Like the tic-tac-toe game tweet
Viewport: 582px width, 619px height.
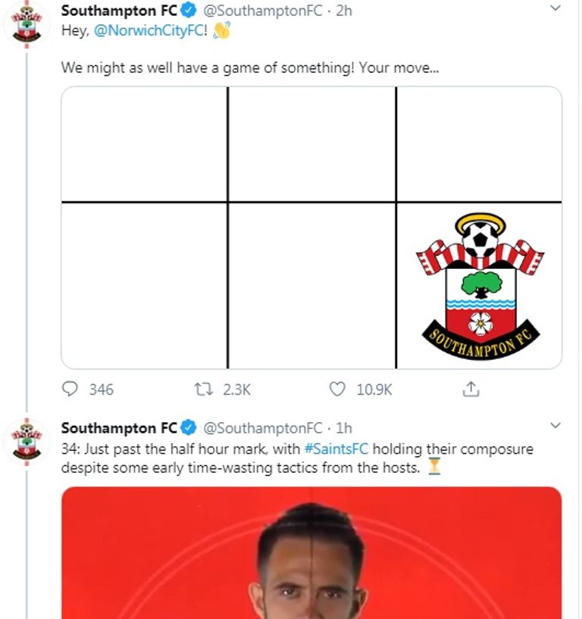[338, 389]
